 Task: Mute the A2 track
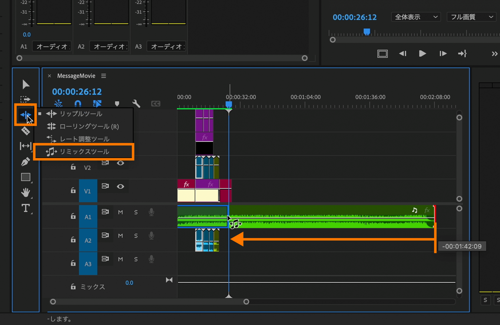click(120, 235)
